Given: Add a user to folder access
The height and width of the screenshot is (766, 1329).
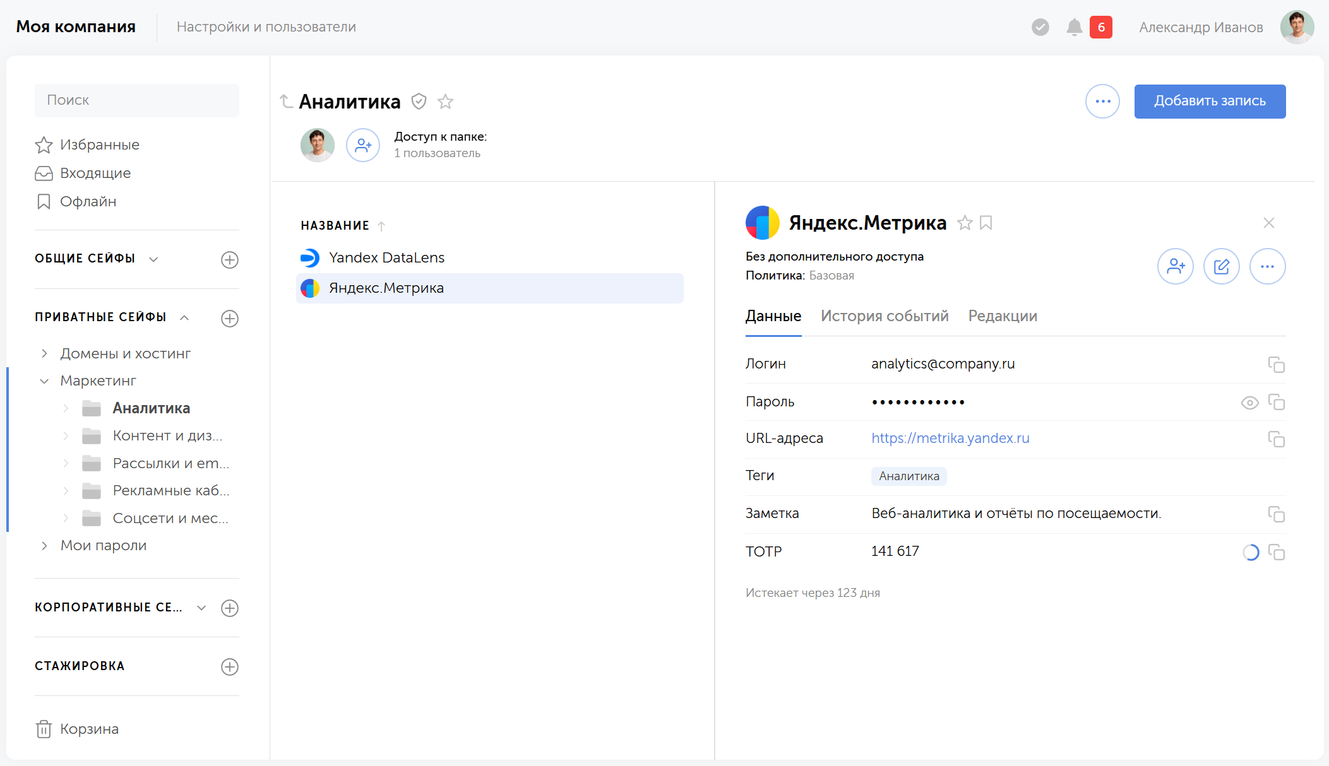Looking at the screenshot, I should pos(363,145).
